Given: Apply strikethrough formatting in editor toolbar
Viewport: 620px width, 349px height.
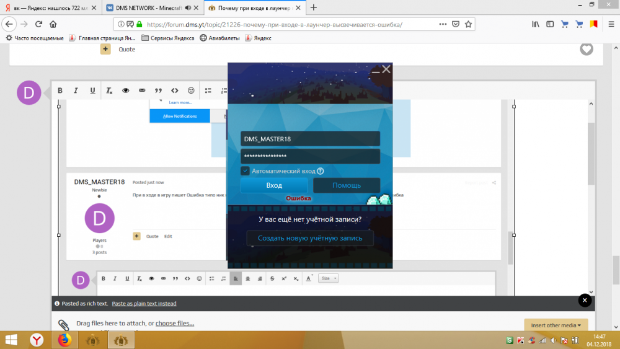Looking at the screenshot, I should pyautogui.click(x=272, y=279).
